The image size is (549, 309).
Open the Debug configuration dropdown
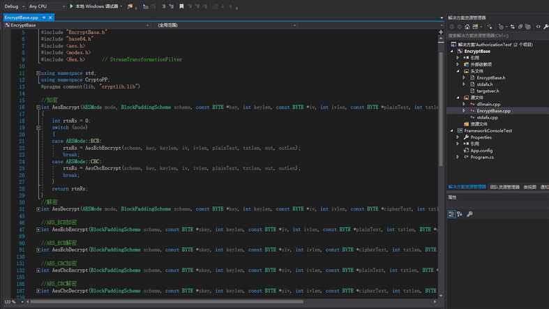tap(14, 6)
